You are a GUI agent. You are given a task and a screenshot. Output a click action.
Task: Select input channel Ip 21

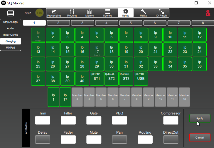pyautogui.click(x=156, y=49)
